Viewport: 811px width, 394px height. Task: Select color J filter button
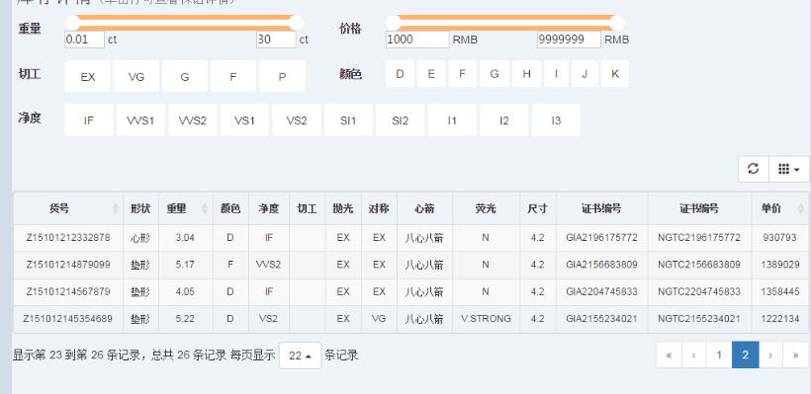click(585, 74)
